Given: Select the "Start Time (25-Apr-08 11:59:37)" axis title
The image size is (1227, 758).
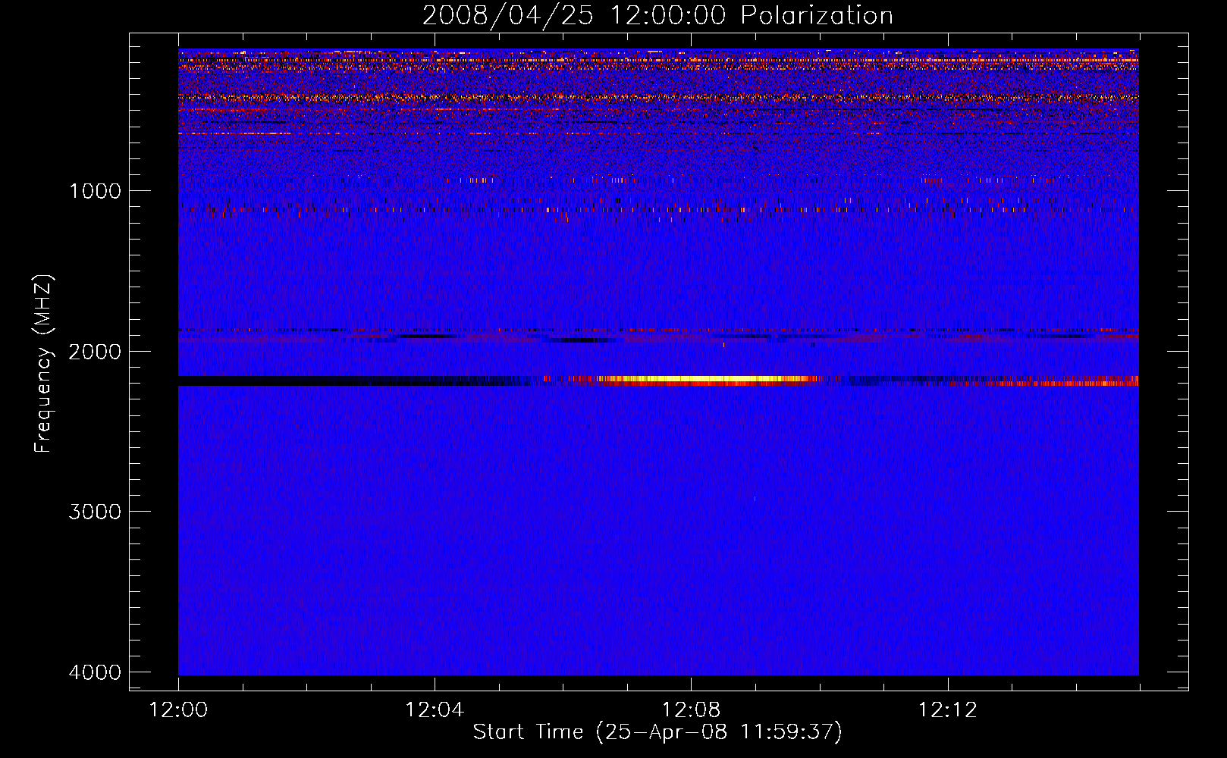Looking at the screenshot, I should click(x=657, y=732).
